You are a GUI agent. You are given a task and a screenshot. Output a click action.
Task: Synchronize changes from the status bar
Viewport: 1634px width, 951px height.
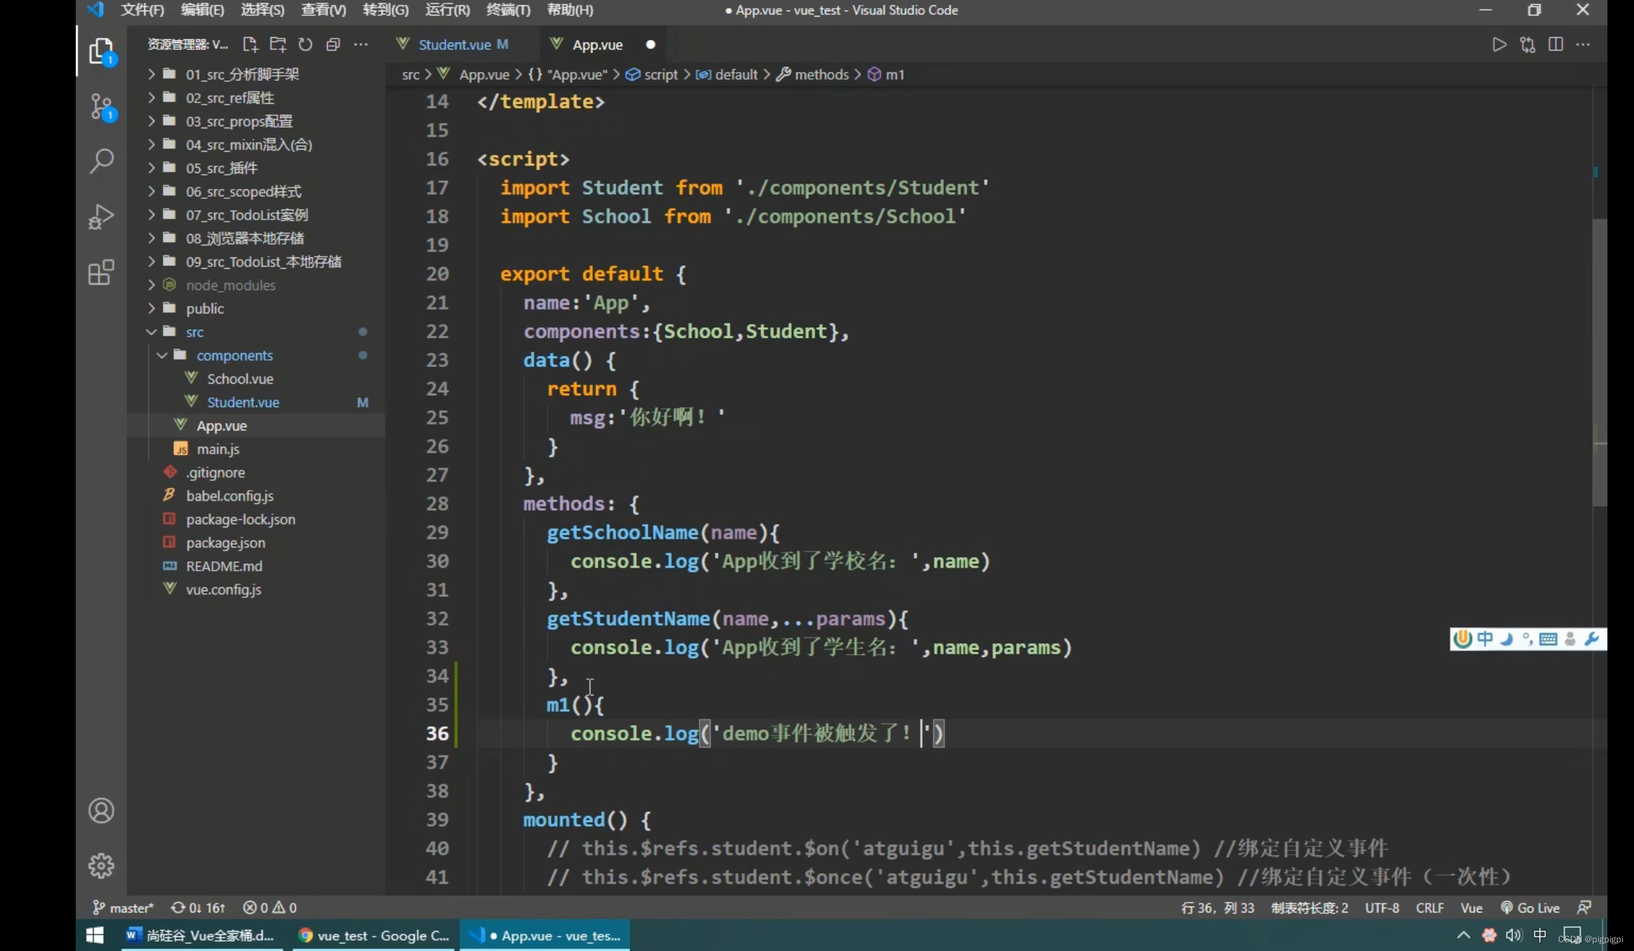(x=198, y=908)
